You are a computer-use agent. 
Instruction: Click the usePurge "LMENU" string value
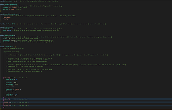pyautogui.click(x=13, y=9)
